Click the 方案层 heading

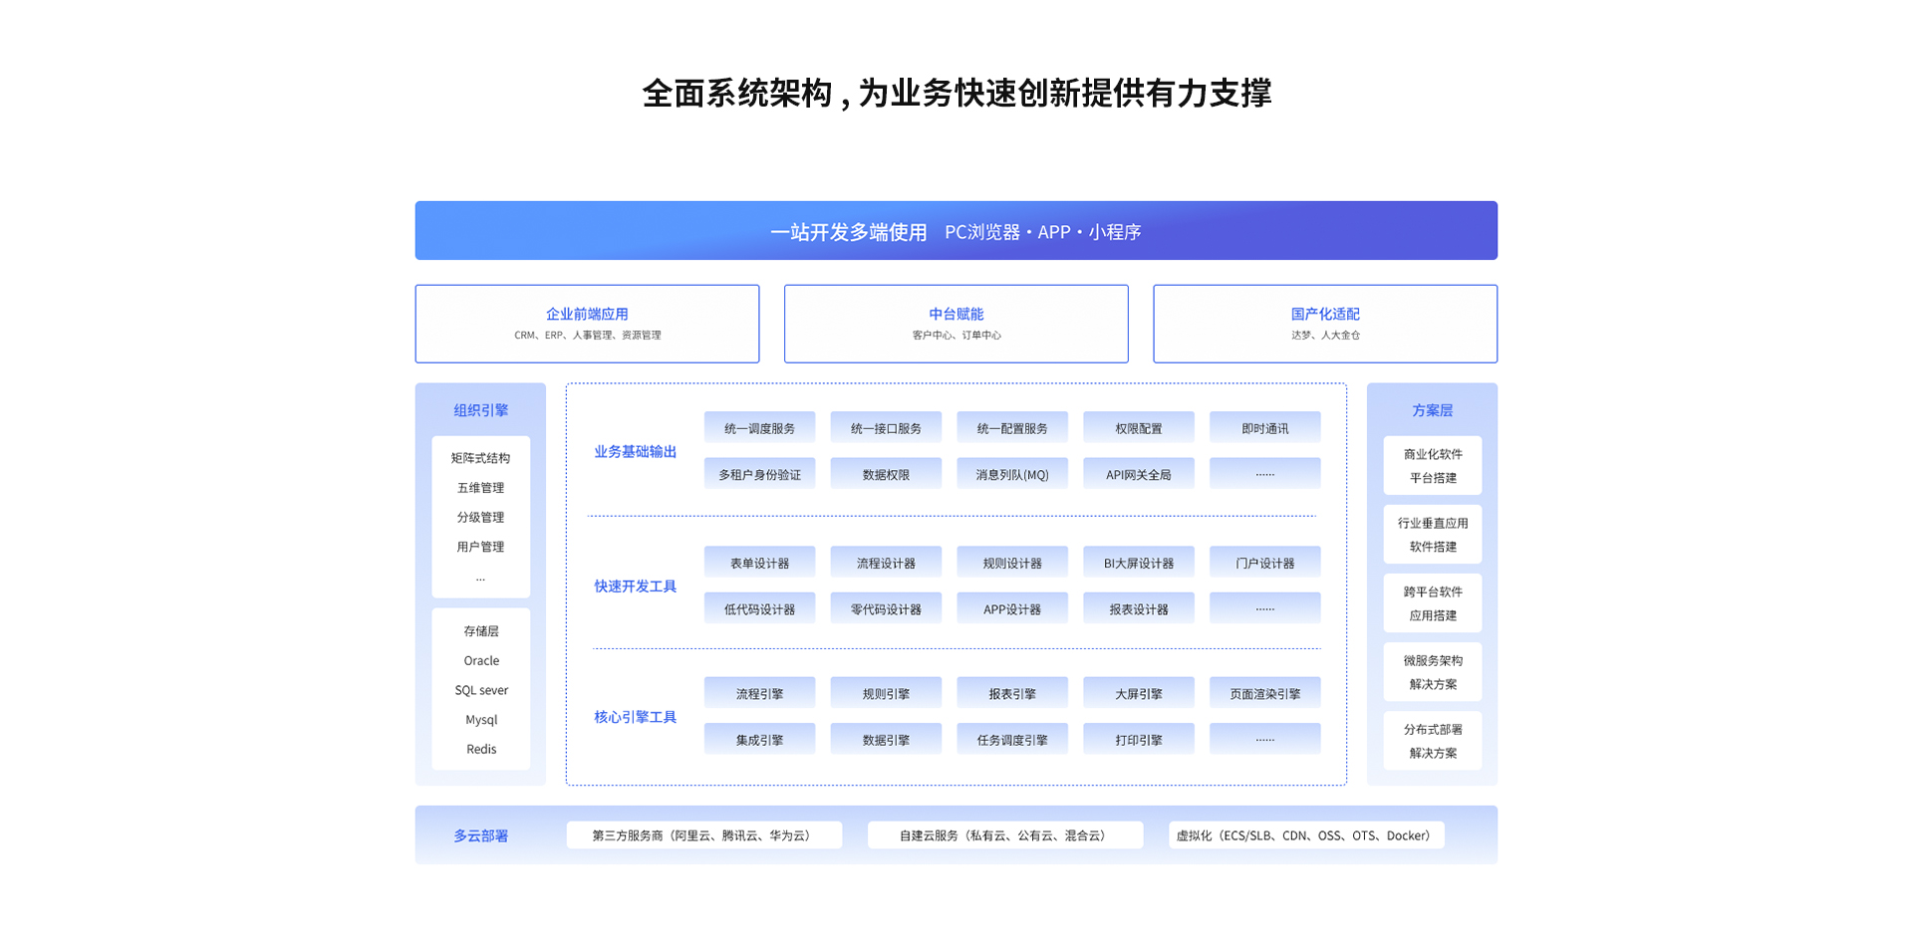pyautogui.click(x=1433, y=409)
